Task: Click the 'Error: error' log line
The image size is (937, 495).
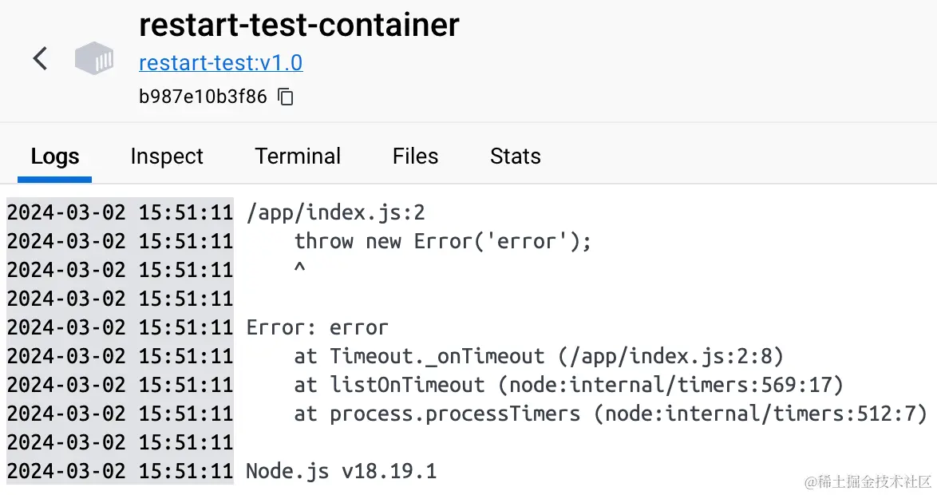Action: click(317, 327)
